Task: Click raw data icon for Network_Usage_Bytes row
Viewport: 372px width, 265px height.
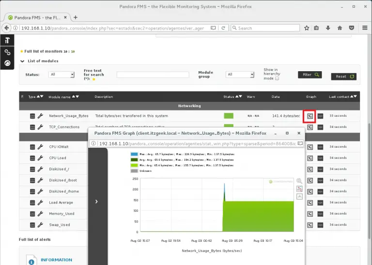Action: (x=320, y=116)
